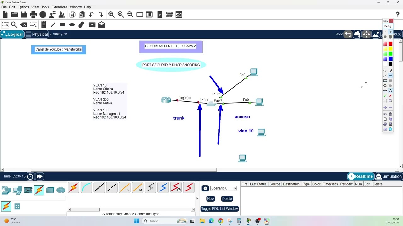Image resolution: width=403 pixels, height=226 pixels.
Task: Select the red color swatch in palette
Action: tap(390, 44)
